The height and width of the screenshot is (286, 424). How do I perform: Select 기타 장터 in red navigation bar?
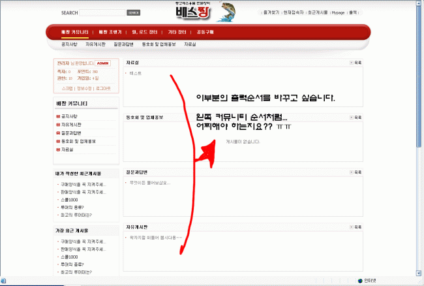(177, 32)
